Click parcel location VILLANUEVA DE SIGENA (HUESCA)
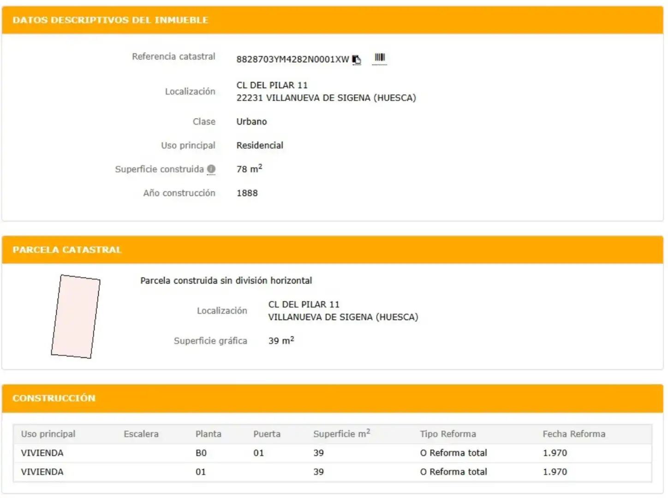Viewport: 668px width, 498px height. 343,317
